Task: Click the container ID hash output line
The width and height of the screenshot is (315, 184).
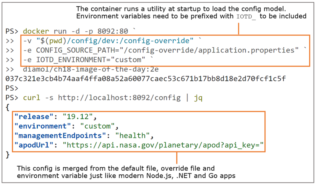Action: point(146,79)
